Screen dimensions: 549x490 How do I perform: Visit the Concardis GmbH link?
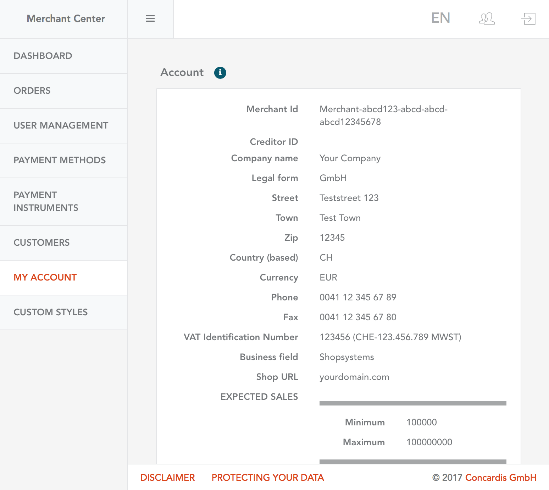pos(500,478)
